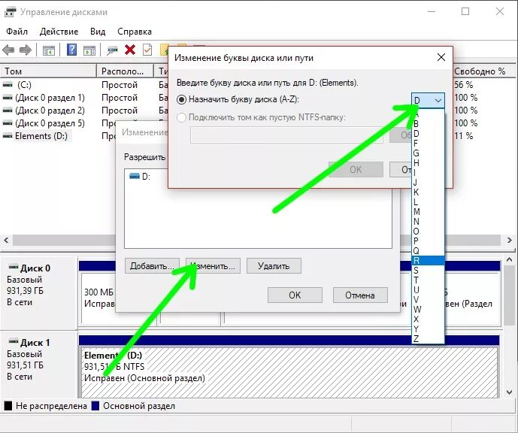518x433 pixels.
Task: Click the disk connection settings toolbar icon
Action: [x=112, y=50]
